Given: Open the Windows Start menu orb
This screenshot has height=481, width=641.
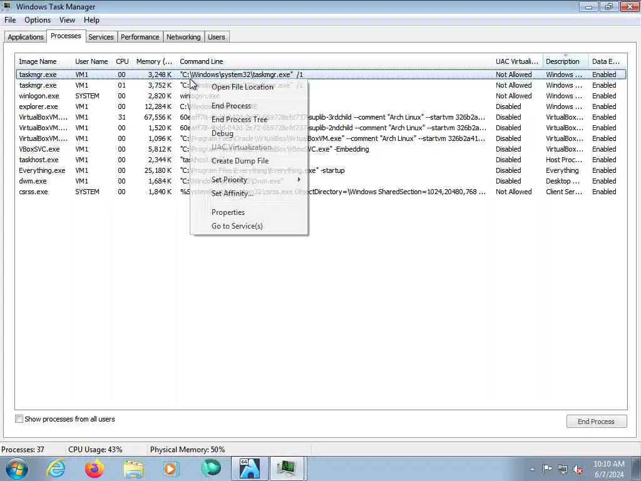Looking at the screenshot, I should click(x=17, y=469).
